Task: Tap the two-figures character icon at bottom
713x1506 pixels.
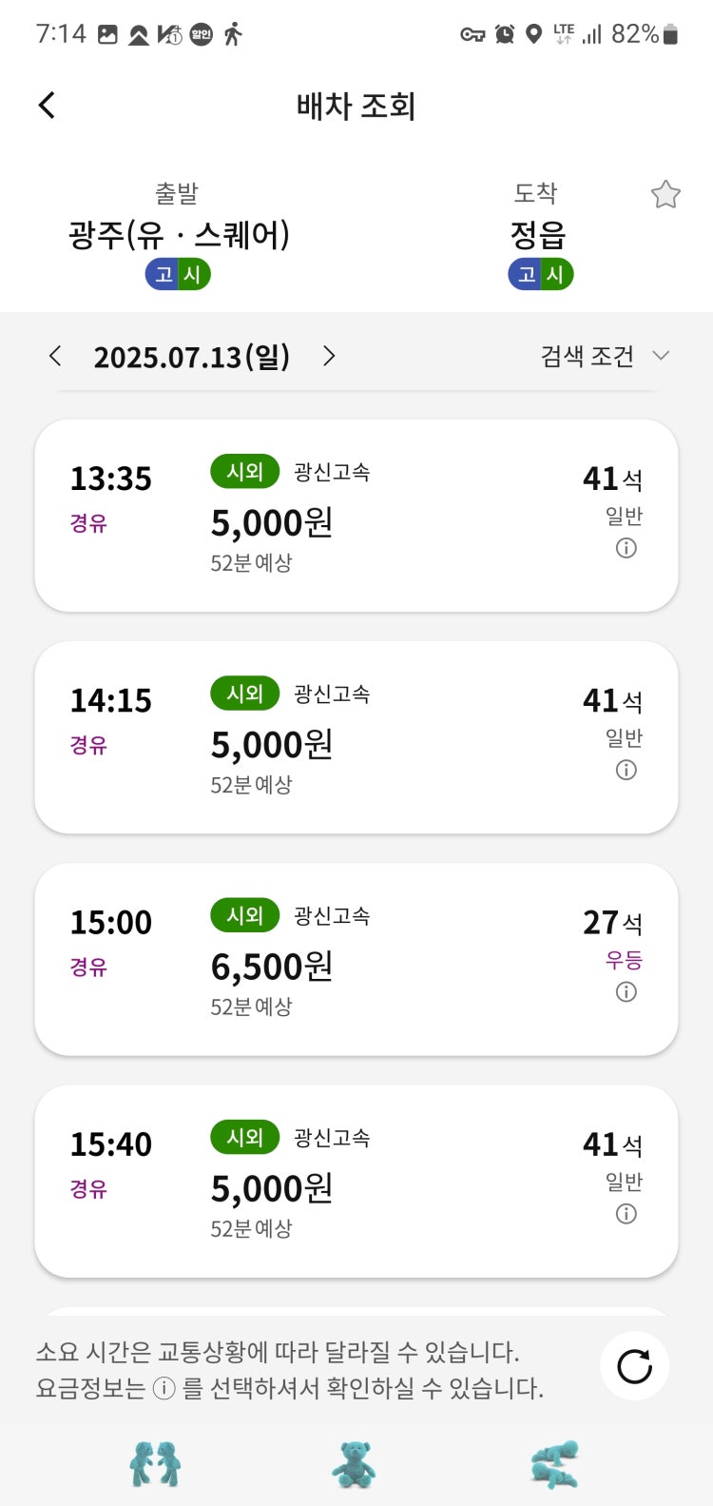Action: pos(155,1463)
